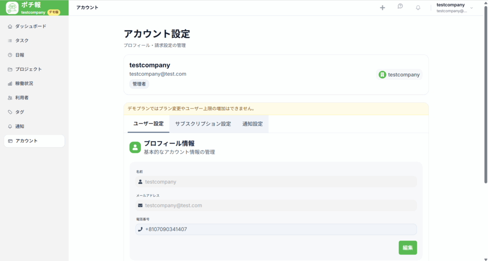Navigate to タグ in sidebar

coord(20,112)
